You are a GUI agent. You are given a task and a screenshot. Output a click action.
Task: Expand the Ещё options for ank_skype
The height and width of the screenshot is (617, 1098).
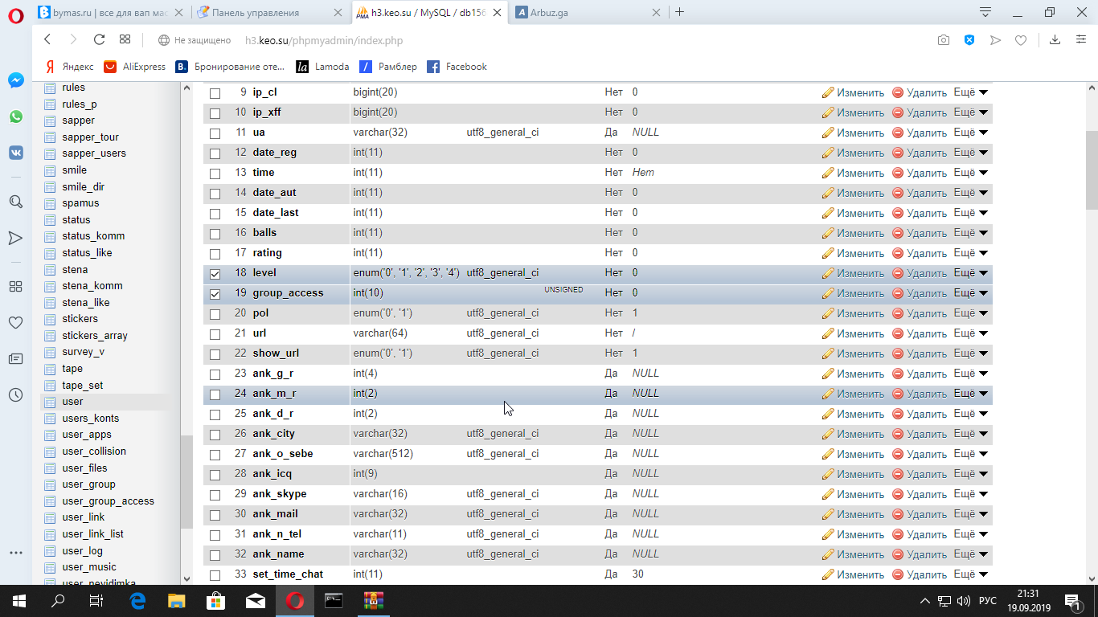click(x=970, y=494)
